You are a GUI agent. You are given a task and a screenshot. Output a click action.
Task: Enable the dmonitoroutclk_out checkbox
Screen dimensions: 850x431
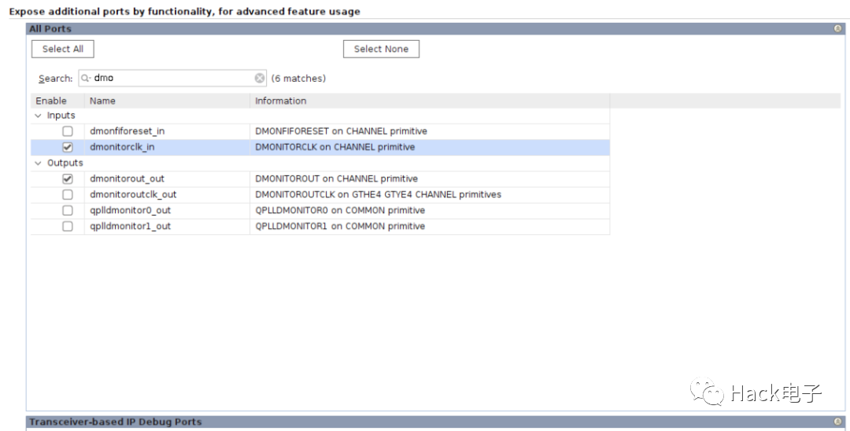tap(67, 194)
